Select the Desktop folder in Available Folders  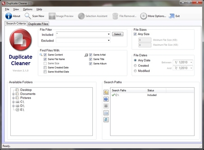(x=26, y=90)
